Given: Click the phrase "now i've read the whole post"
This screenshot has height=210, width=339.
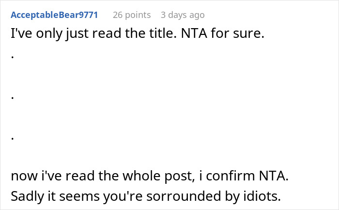Looking at the screenshot, I should 102,176.
